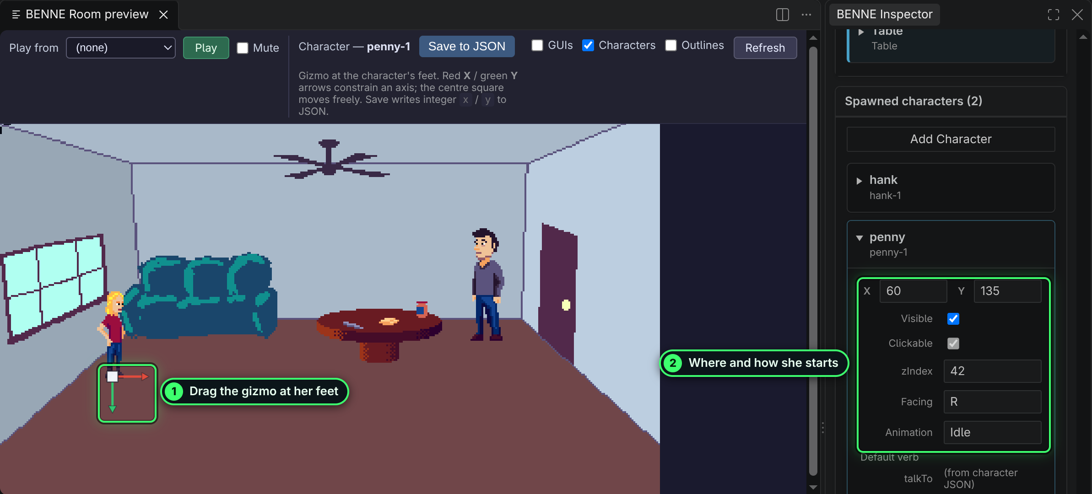Click the X position field

[913, 291]
